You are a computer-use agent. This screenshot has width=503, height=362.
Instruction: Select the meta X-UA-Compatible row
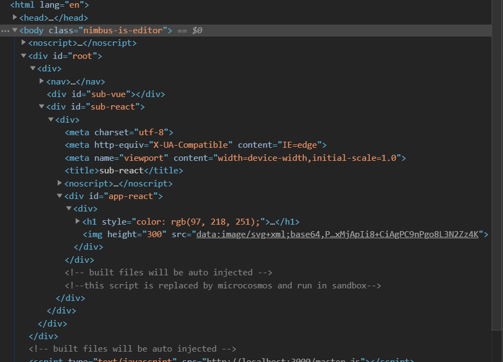(x=196, y=145)
